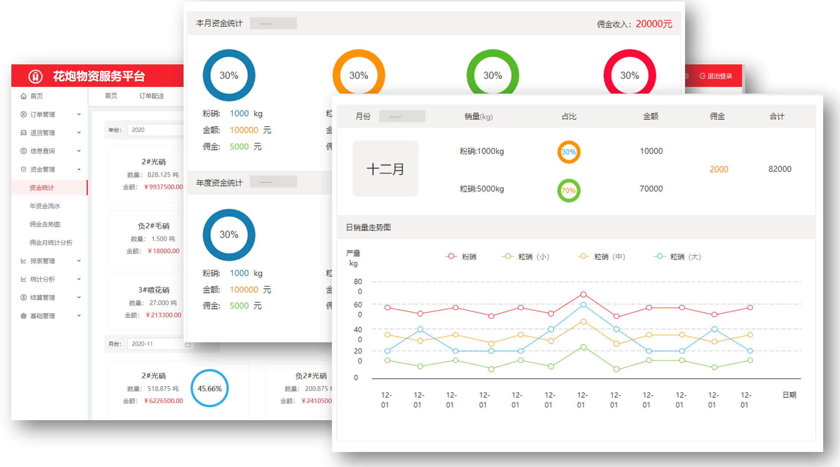Click the 报表管理 chart icon

(23, 261)
